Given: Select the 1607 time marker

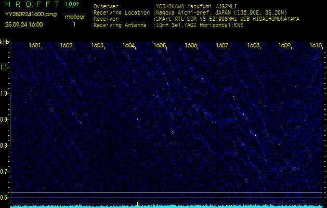Looking at the screenshot, I should [x=222, y=45].
